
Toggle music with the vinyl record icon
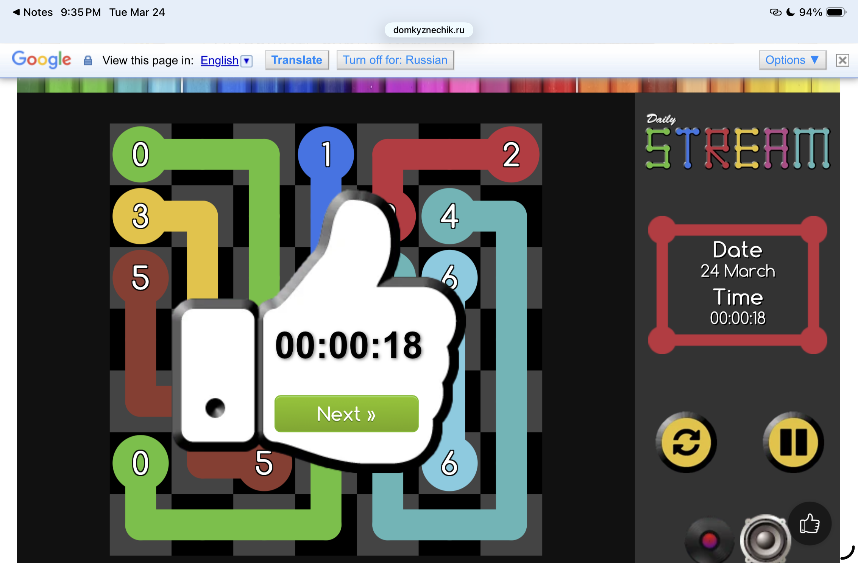[709, 540]
